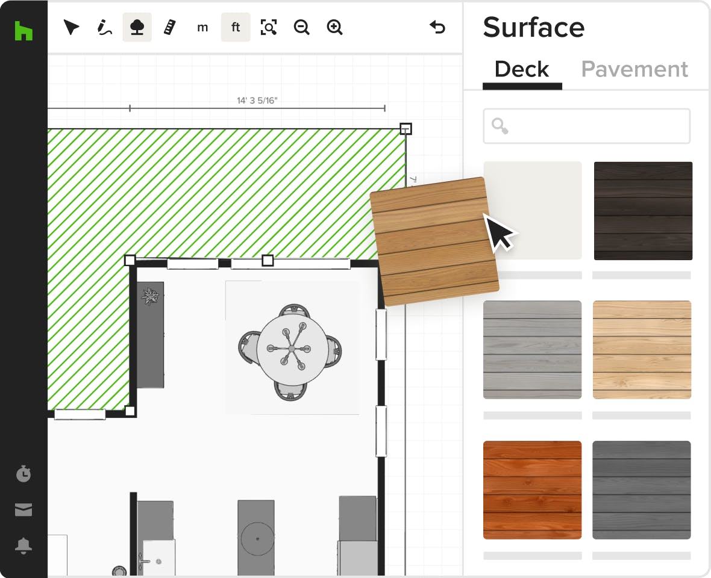The width and height of the screenshot is (711, 578).
Task: Click the surface search field
Action: pyautogui.click(x=586, y=126)
